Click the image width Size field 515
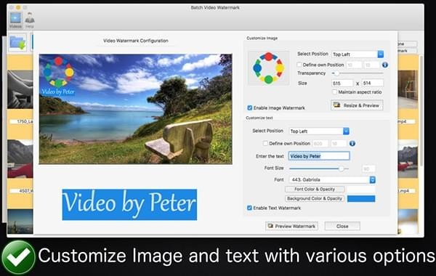 point(342,83)
